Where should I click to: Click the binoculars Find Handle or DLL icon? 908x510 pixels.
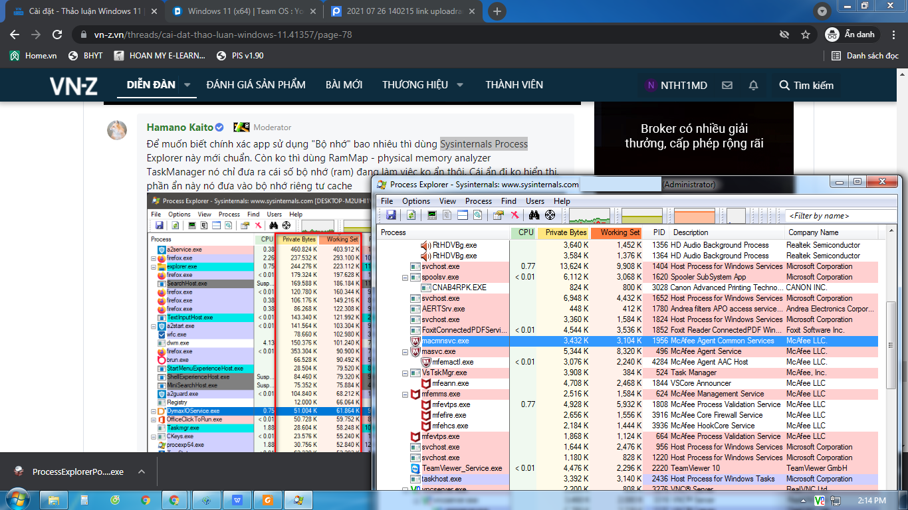pyautogui.click(x=534, y=215)
